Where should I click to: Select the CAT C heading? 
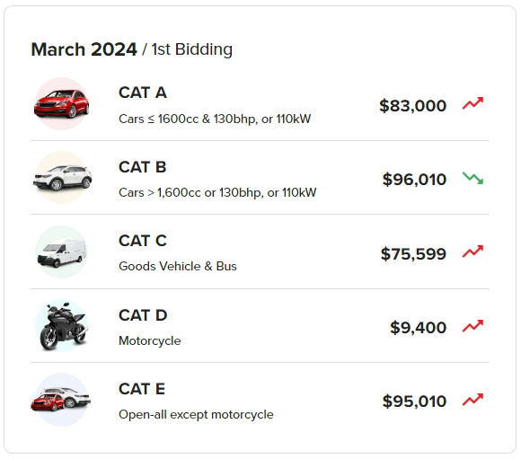(143, 241)
